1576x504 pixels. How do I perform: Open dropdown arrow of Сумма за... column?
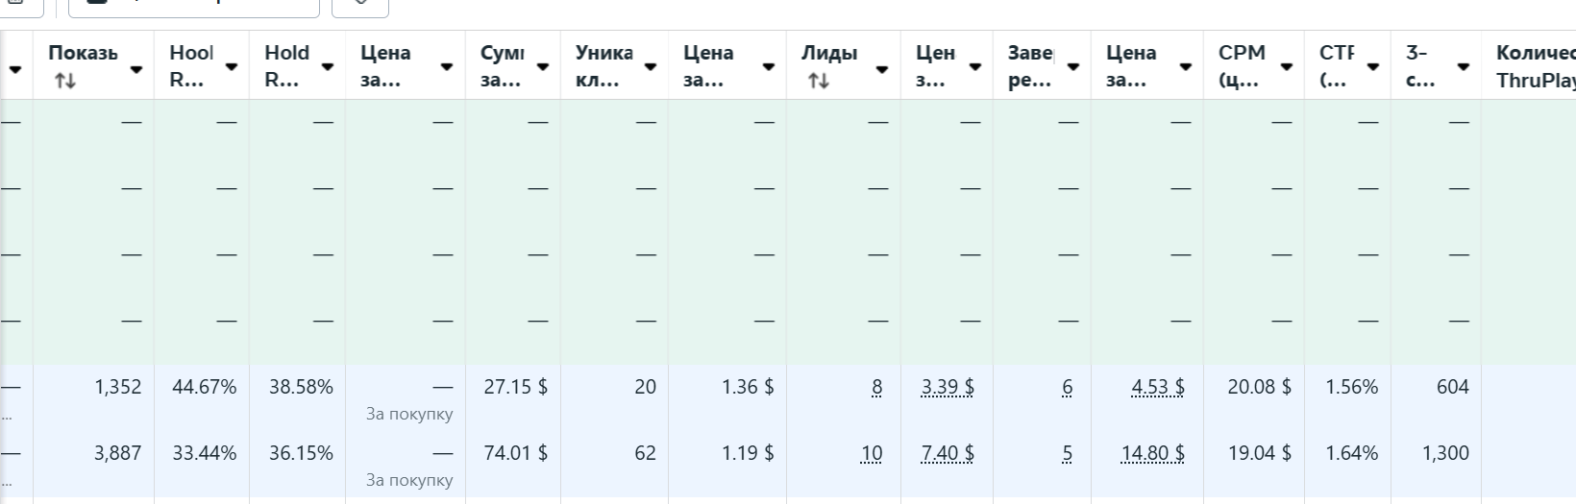[543, 66]
